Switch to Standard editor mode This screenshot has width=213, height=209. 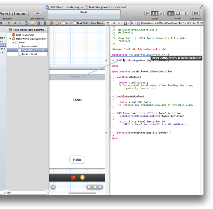148,13
